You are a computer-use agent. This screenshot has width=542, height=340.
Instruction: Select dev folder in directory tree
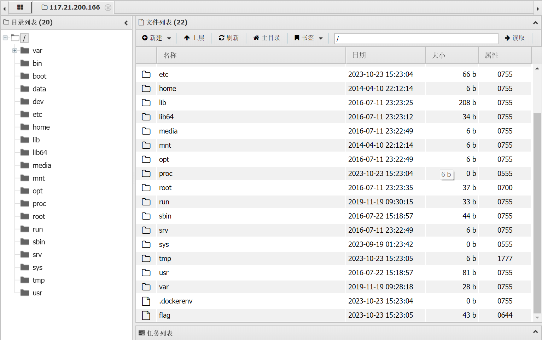click(38, 102)
